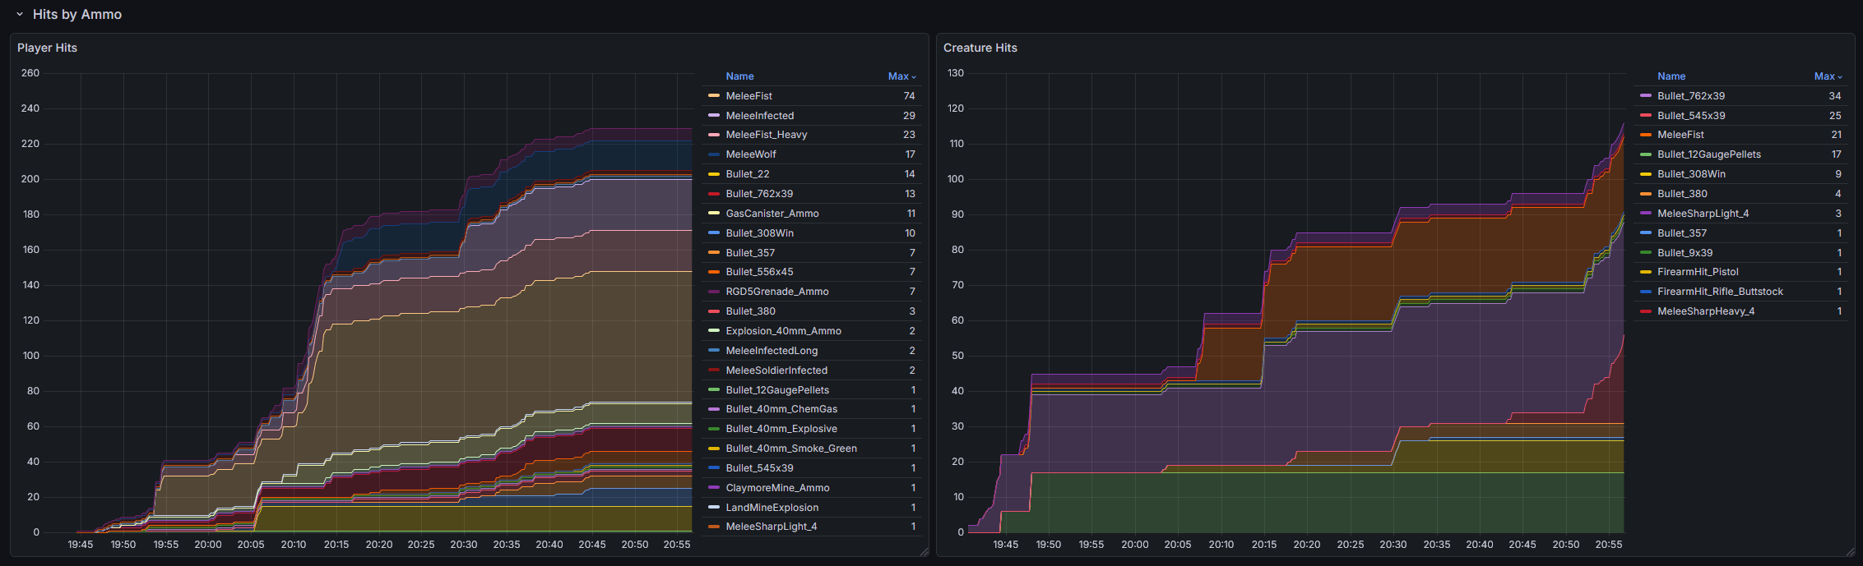The width and height of the screenshot is (1863, 566).
Task: Open color picker for MeleeSharpHeavy_4 series
Action: pos(1645,311)
